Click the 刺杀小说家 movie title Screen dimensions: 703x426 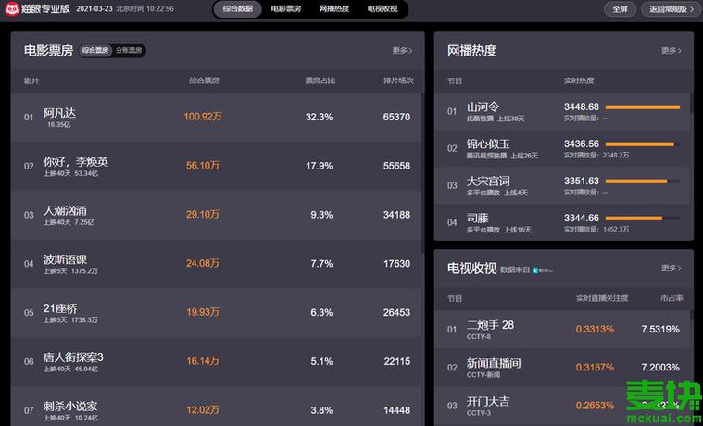pyautogui.click(x=70, y=407)
